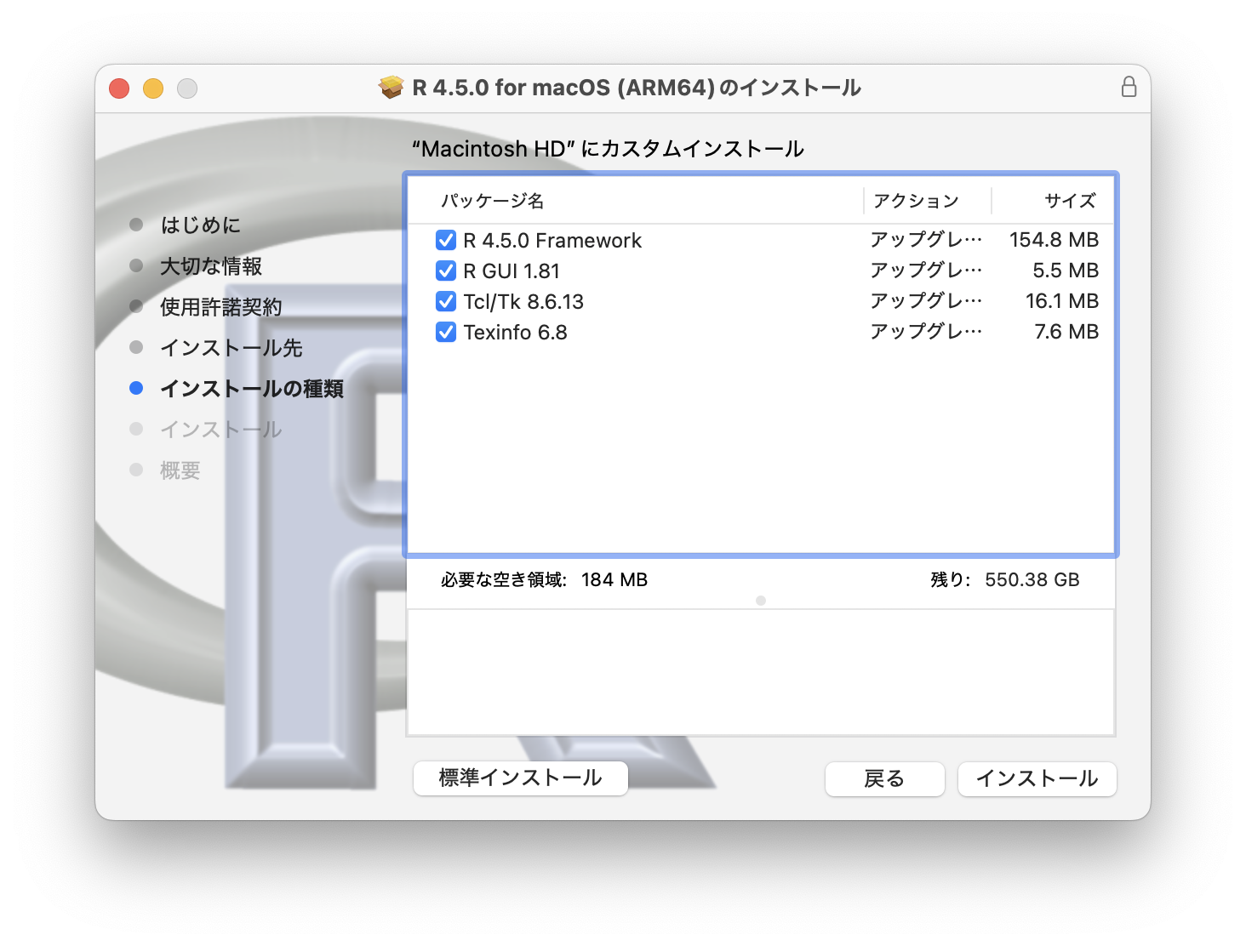Click the action cell for R 4.5.0 Framework

point(926,240)
